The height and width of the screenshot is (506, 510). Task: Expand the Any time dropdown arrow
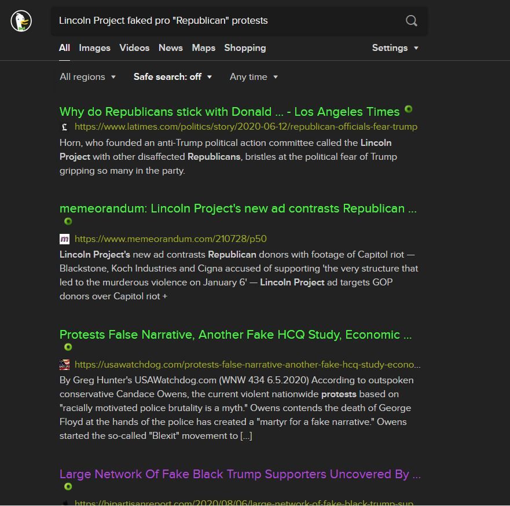276,77
